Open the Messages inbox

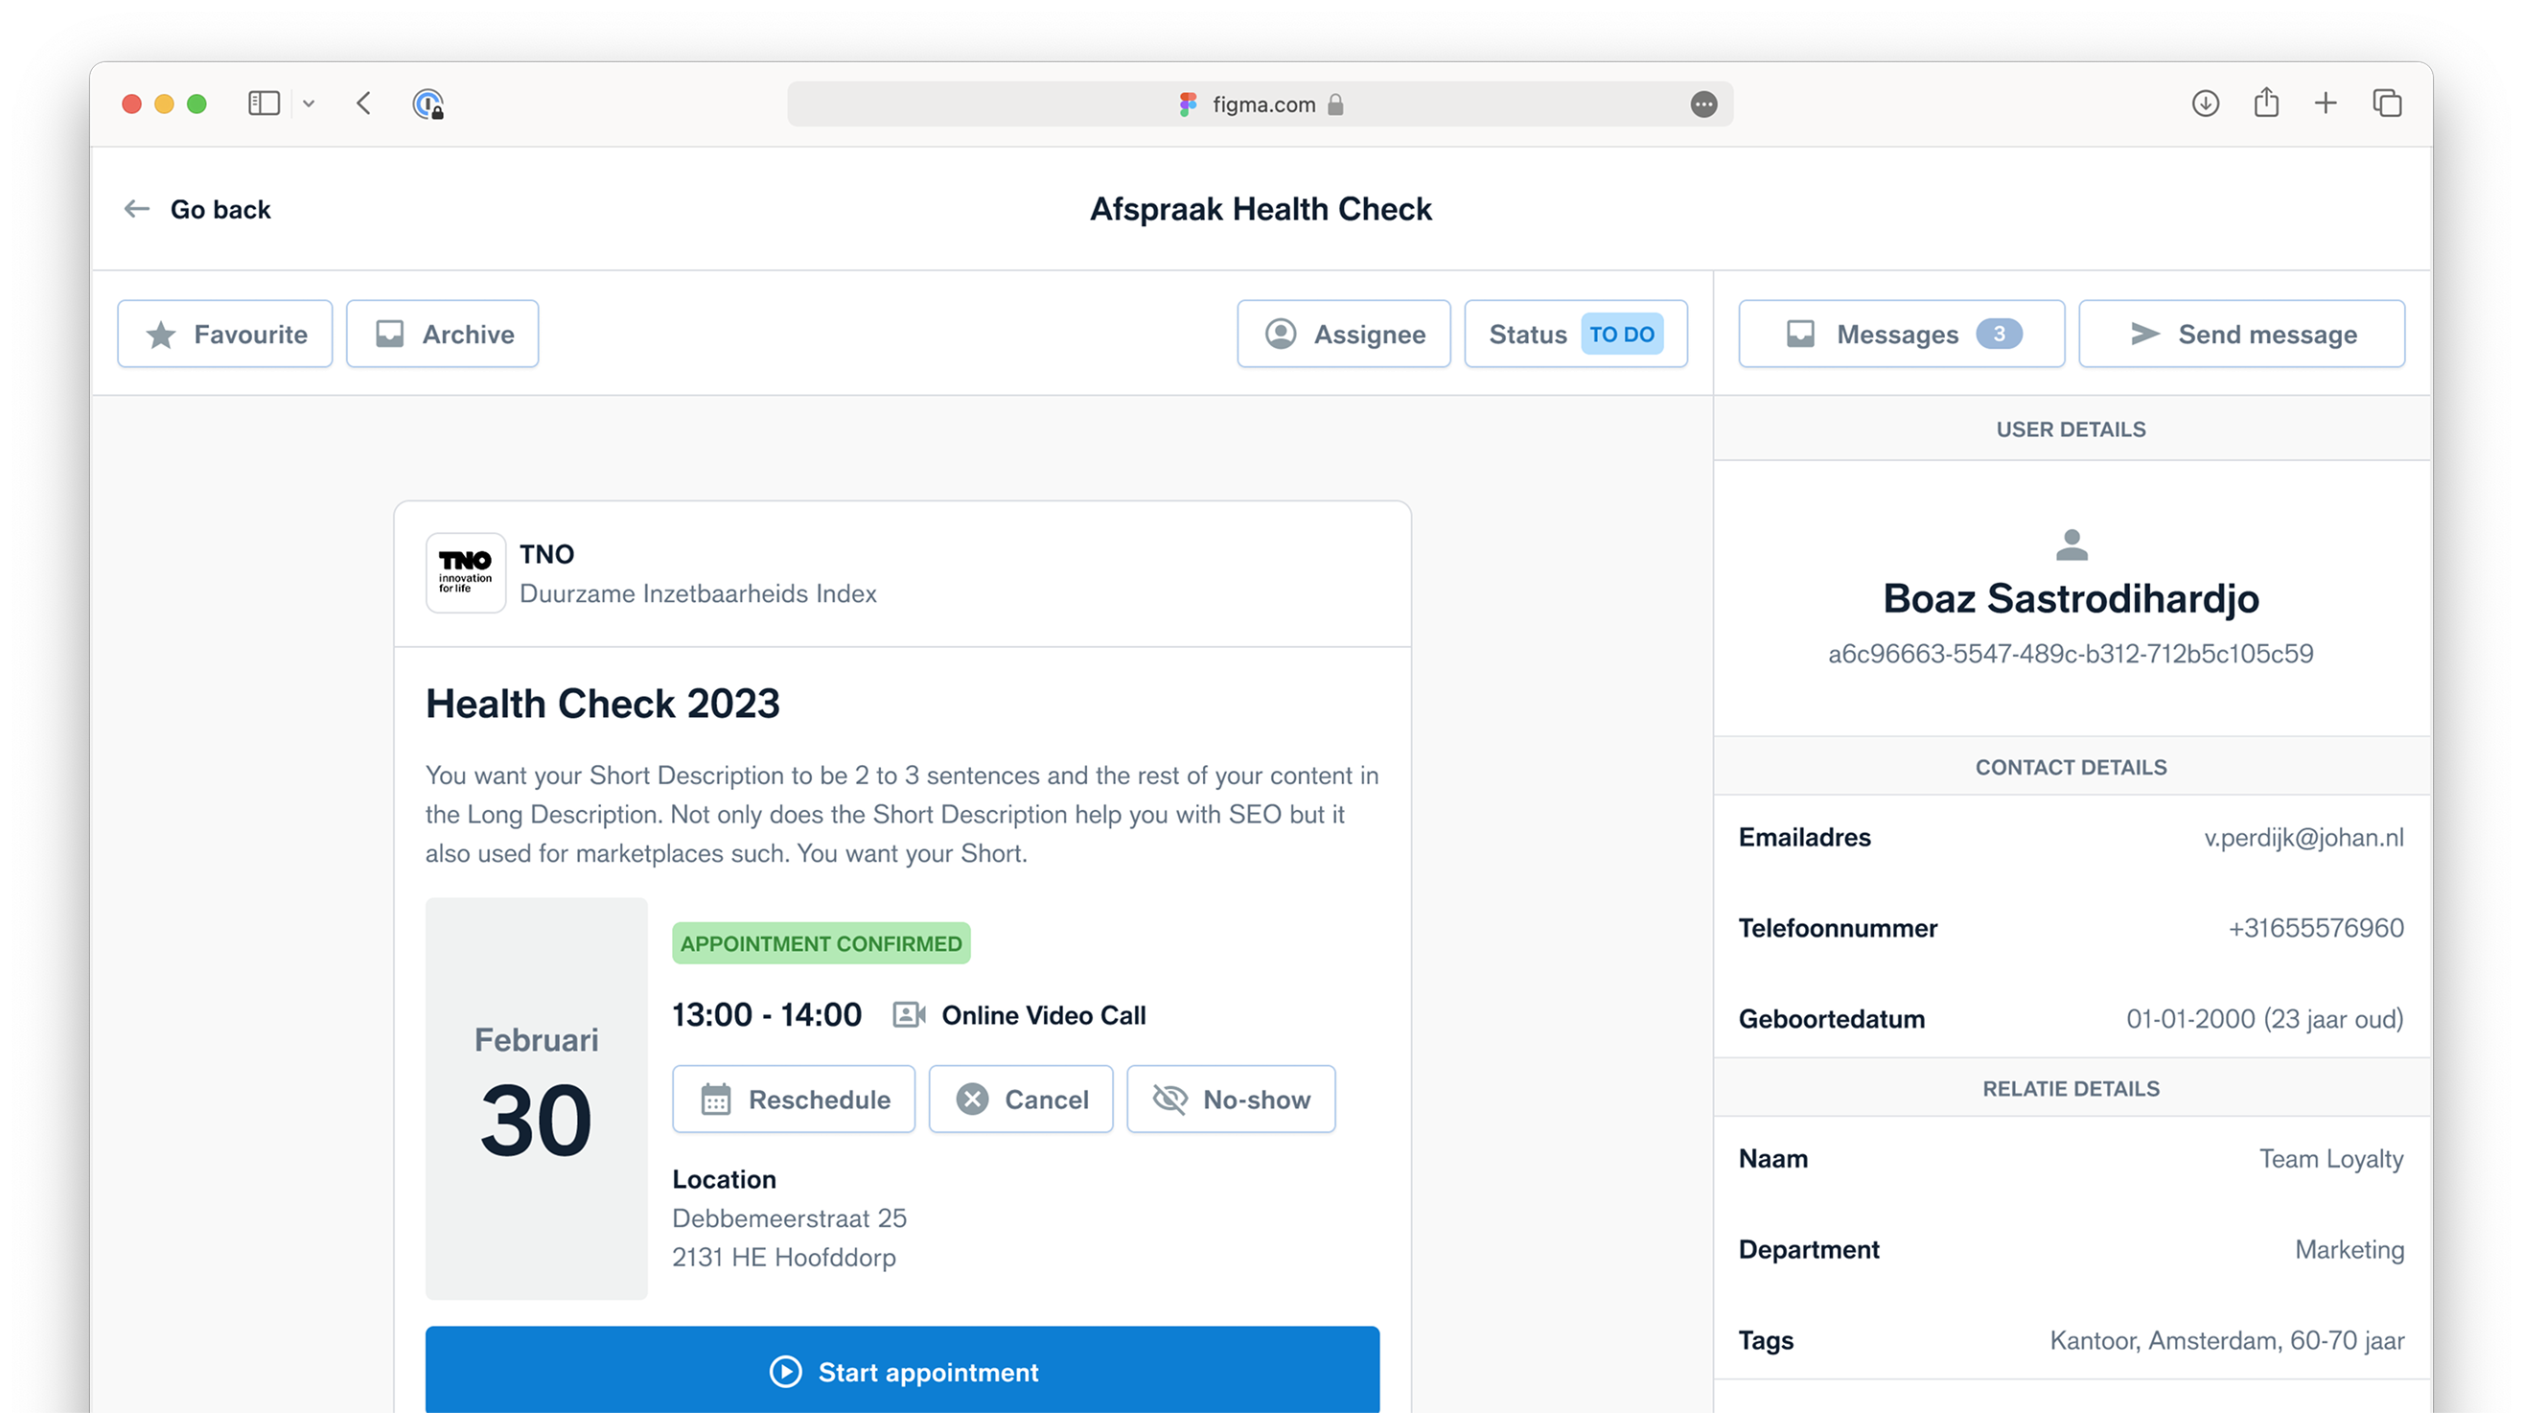pyautogui.click(x=1900, y=334)
